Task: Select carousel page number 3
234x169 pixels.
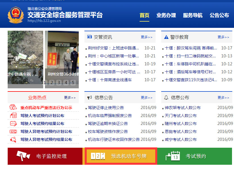Action: pos(58,83)
